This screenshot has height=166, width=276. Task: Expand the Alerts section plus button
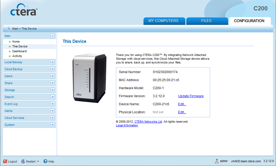[52, 111]
